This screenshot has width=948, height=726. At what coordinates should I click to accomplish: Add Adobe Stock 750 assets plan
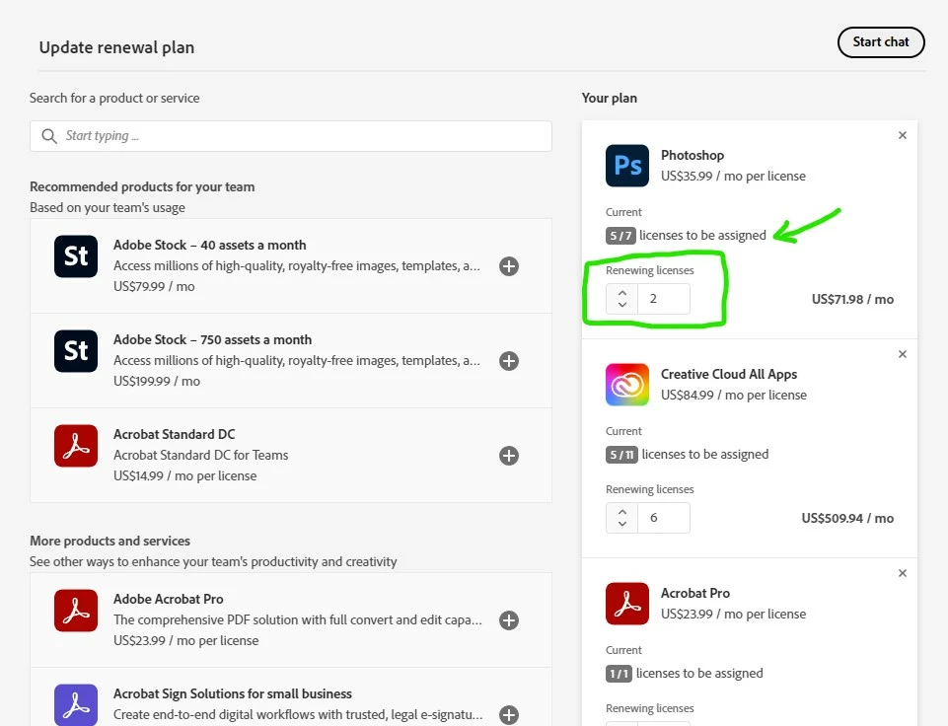click(x=508, y=361)
